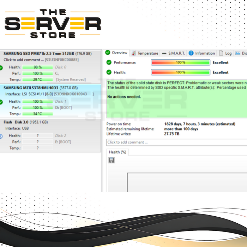Click the save icon under Health (%)
Viewport: 247px width, 247px height.
click(112, 160)
